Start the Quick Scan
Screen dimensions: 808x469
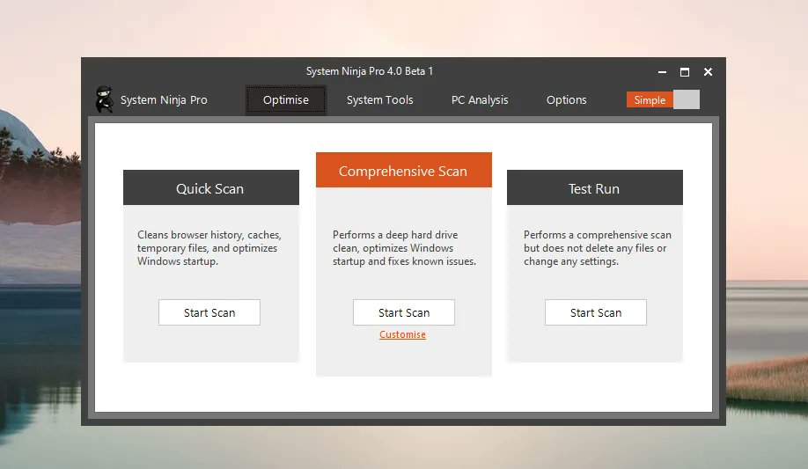[209, 312]
